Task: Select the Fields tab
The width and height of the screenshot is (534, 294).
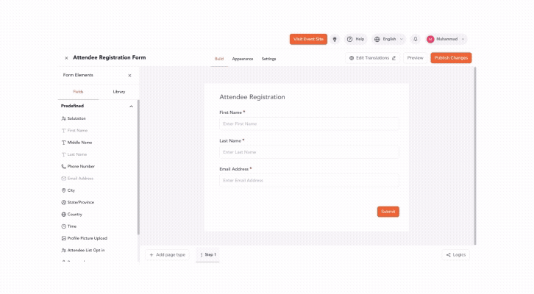Action: click(78, 92)
